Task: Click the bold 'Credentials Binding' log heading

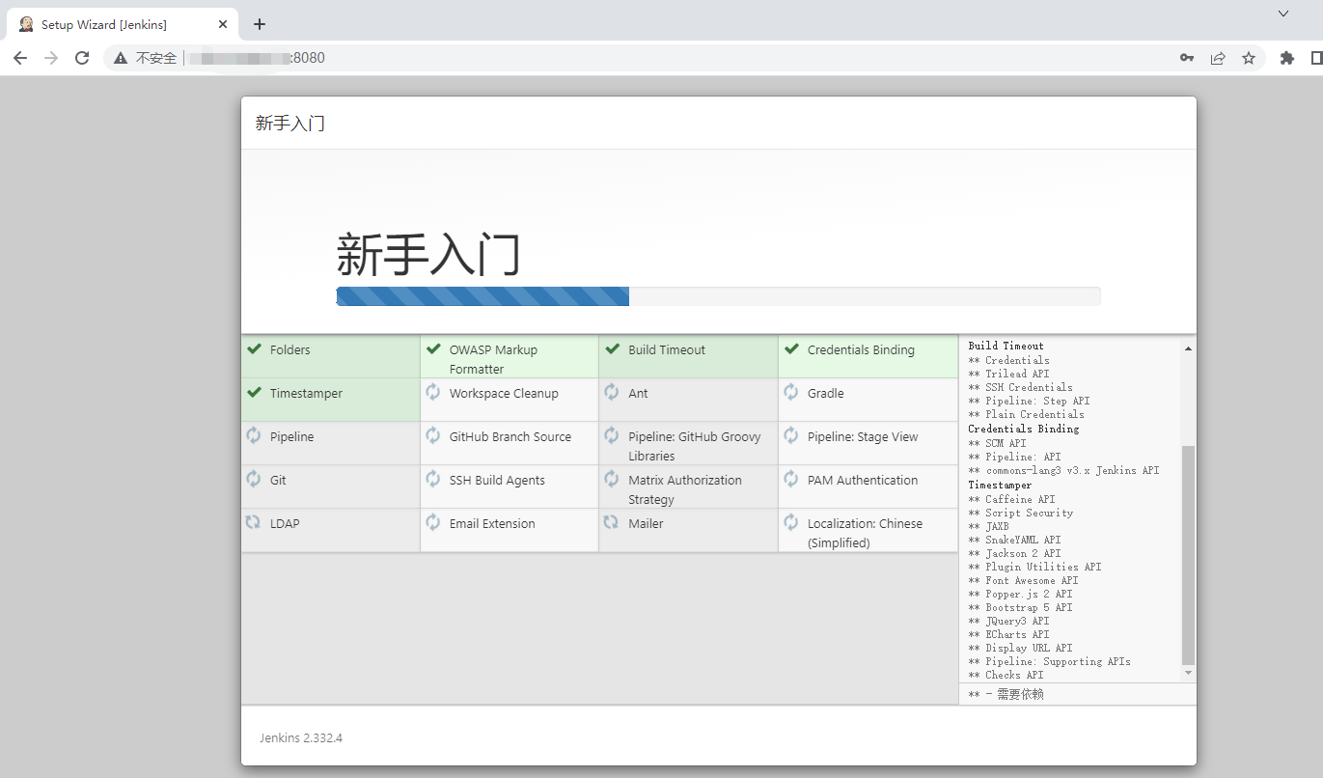Action: coord(1024,429)
